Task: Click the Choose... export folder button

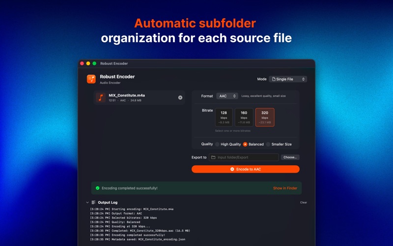Action: (290, 157)
